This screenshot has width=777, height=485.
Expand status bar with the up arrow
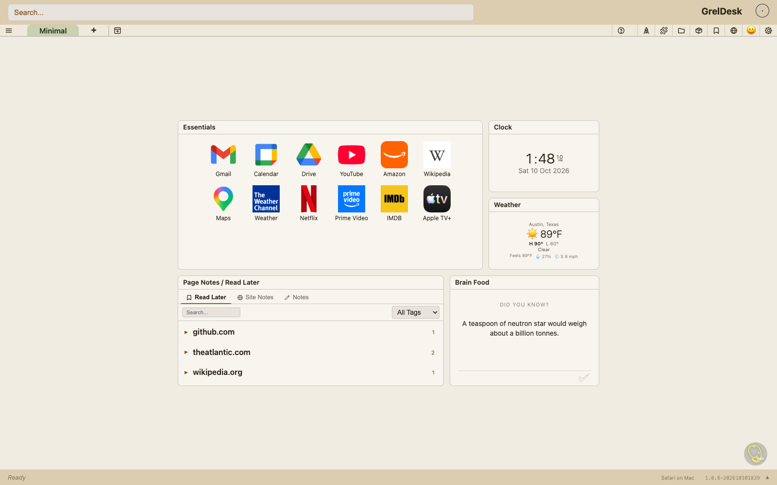pyautogui.click(x=767, y=478)
